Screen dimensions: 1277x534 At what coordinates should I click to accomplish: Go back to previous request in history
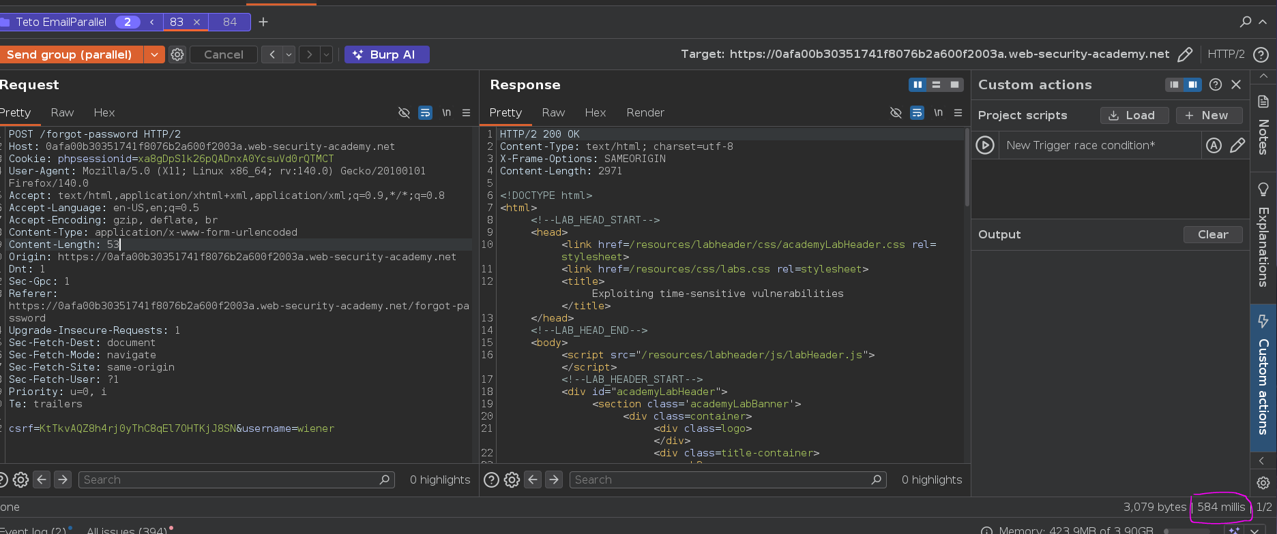tap(272, 54)
